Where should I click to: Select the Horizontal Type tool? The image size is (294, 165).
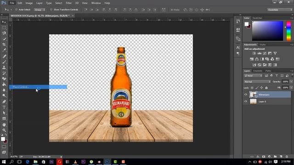pyautogui.click(x=4, y=107)
